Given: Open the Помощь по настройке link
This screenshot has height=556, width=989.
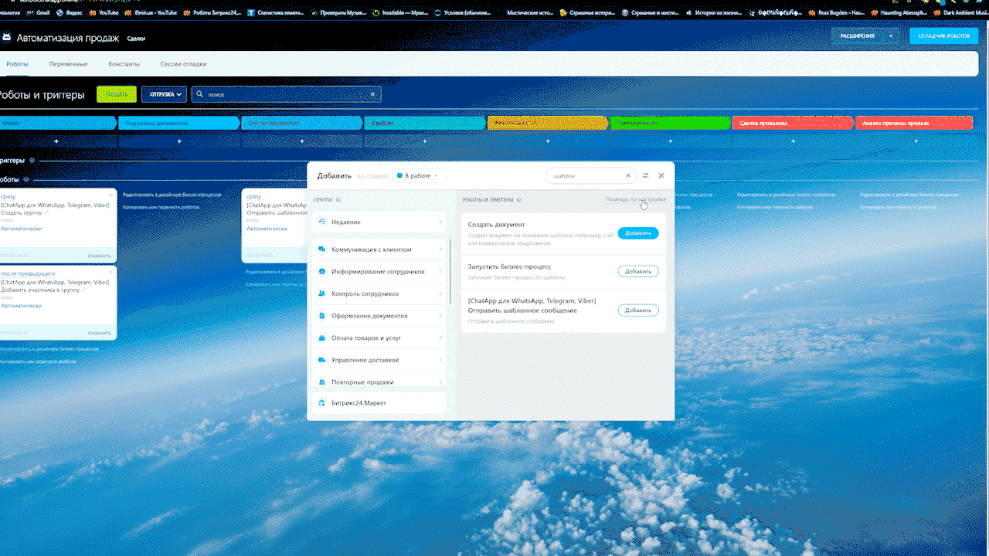Looking at the screenshot, I should click(x=635, y=199).
